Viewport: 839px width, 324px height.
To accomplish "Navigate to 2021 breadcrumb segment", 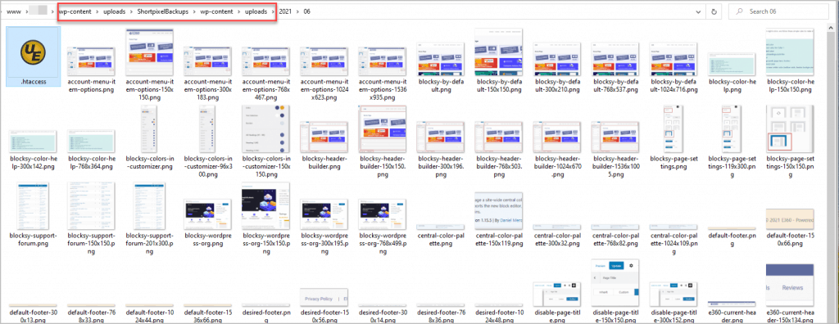I will click(286, 11).
